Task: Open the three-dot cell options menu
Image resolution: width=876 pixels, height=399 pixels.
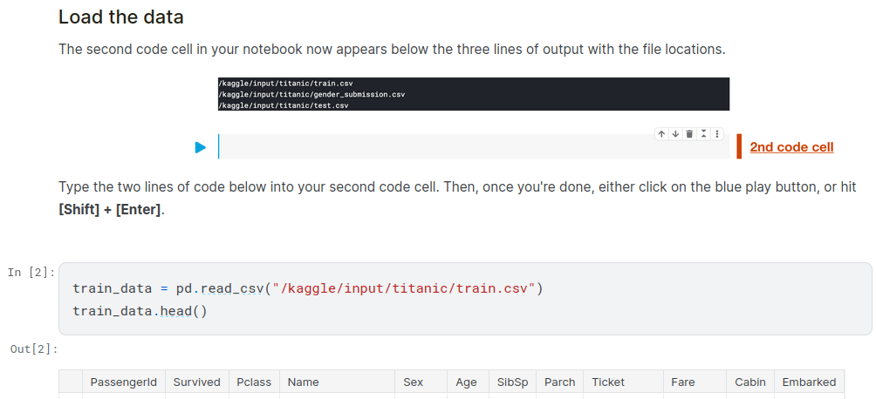Action: click(x=717, y=134)
